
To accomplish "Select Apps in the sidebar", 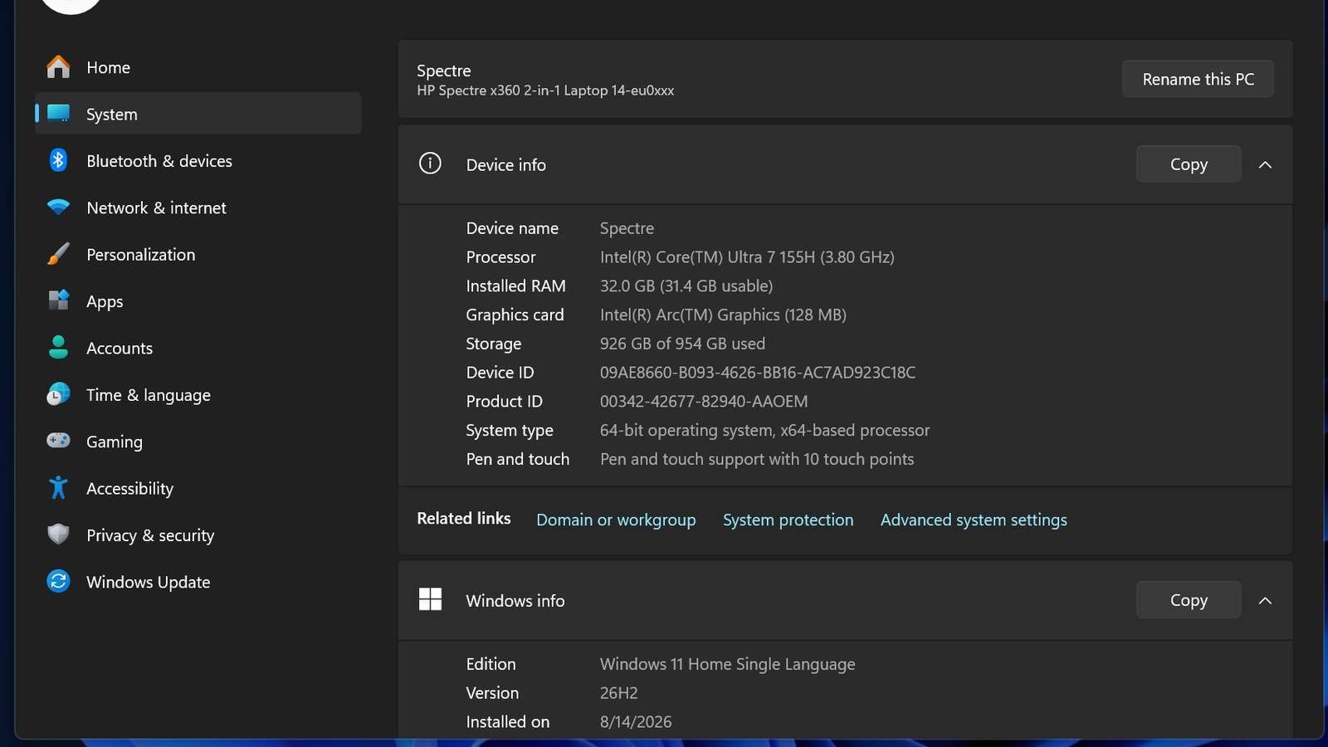I will [x=198, y=301].
